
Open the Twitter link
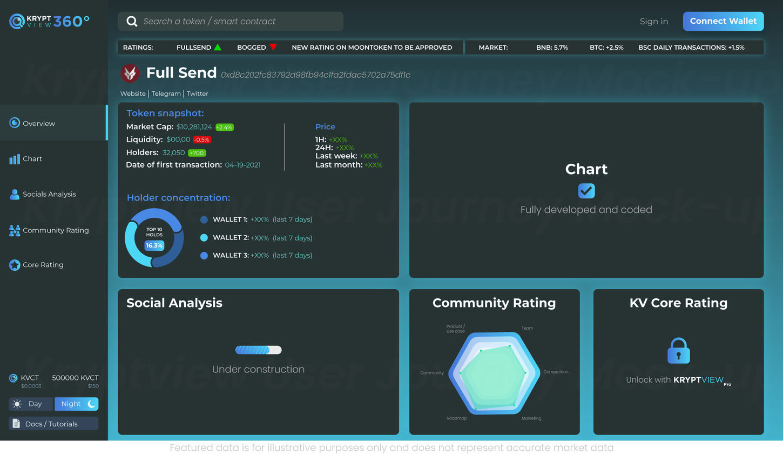(198, 94)
